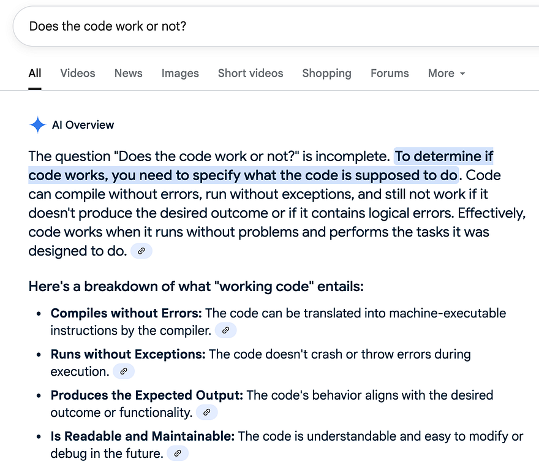
Task: Click link icon after Compiles without Errors
Action: [x=225, y=330]
